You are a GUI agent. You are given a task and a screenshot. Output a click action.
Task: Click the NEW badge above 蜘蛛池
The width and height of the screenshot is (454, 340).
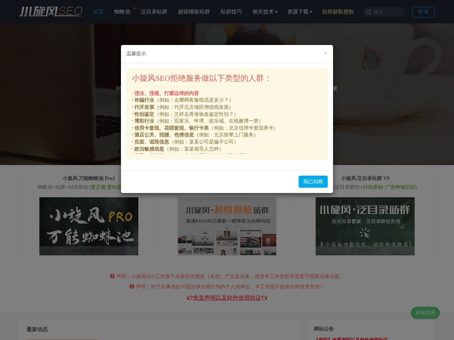[136, 7]
